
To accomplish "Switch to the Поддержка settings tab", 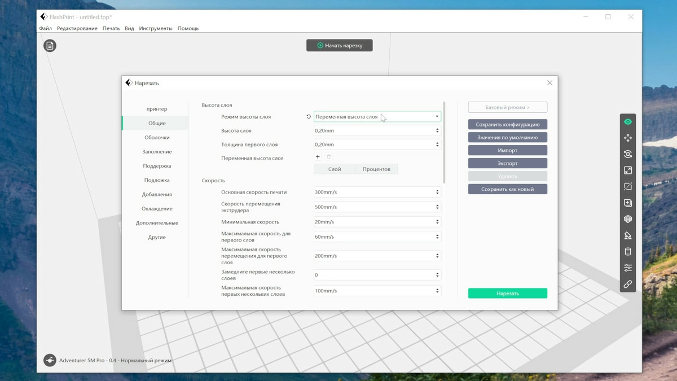I will coord(157,166).
